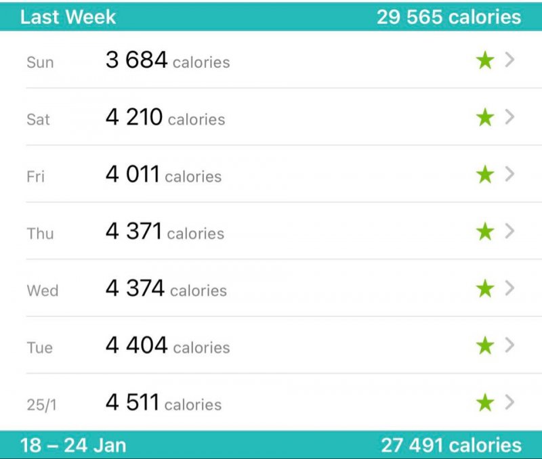Click the green star for Tuesday

click(x=485, y=345)
